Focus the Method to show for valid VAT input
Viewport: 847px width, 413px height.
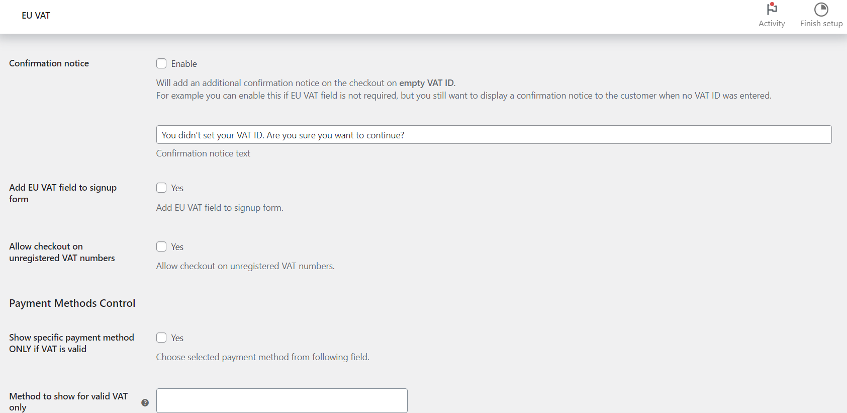click(x=282, y=400)
